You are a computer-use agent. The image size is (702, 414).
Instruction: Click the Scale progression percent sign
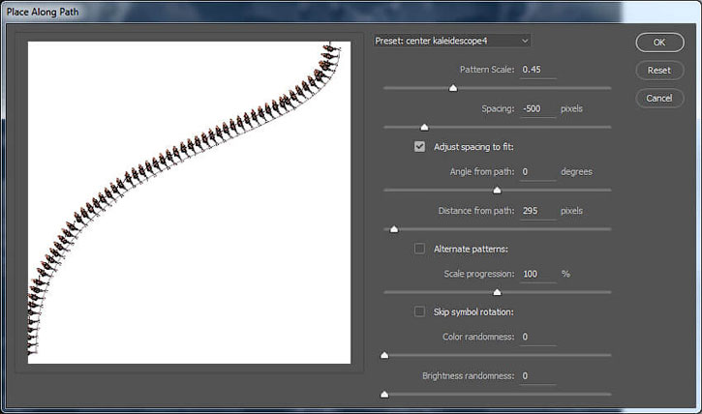(565, 274)
